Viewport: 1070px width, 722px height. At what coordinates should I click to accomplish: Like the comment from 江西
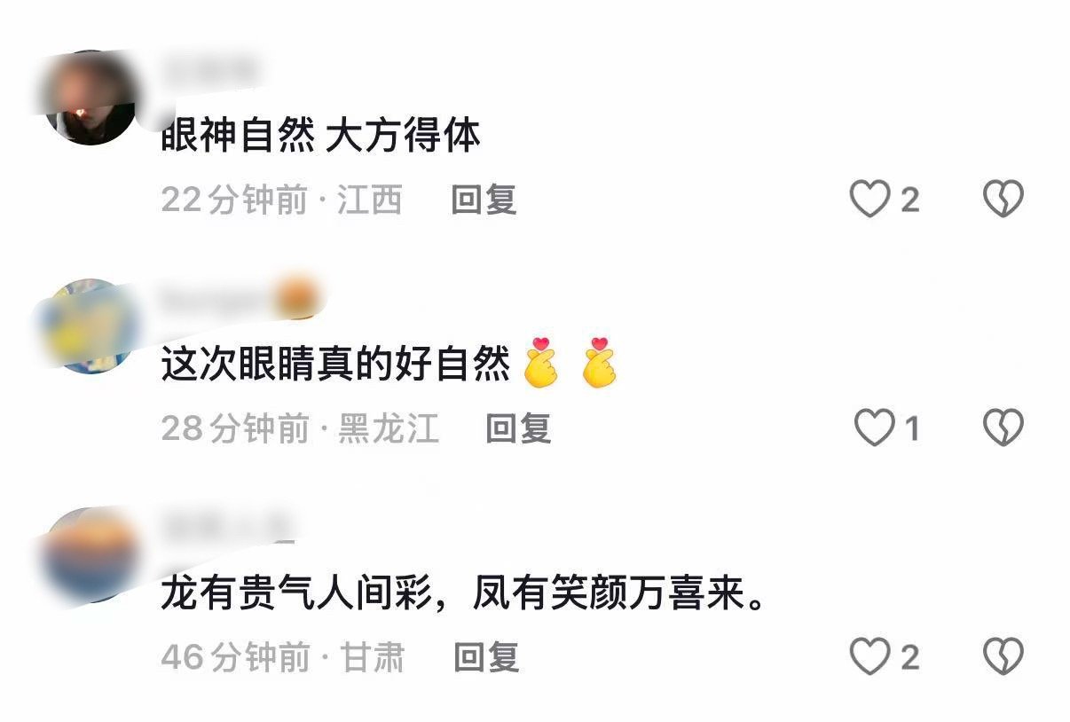[869, 200]
